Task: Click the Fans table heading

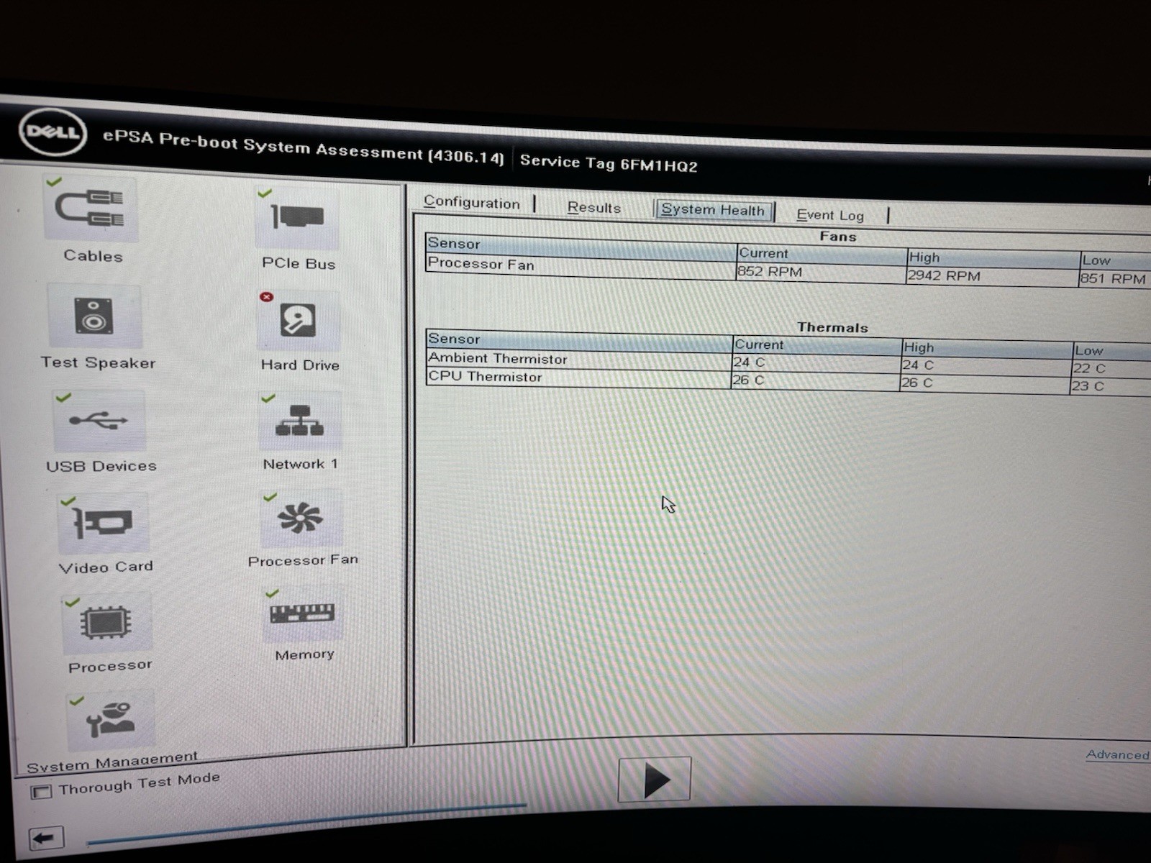Action: [838, 237]
